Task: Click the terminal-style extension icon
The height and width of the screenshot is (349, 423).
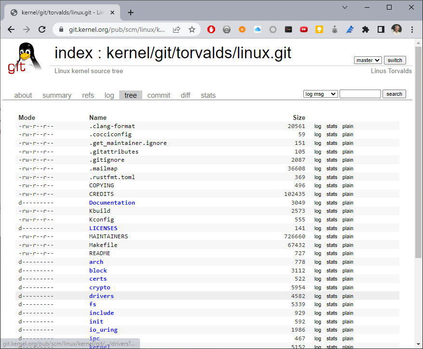Action: 288,29
